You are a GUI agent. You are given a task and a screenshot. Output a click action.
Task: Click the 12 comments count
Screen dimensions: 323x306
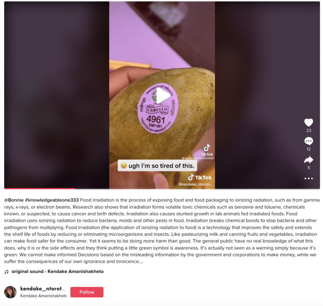pyautogui.click(x=309, y=149)
